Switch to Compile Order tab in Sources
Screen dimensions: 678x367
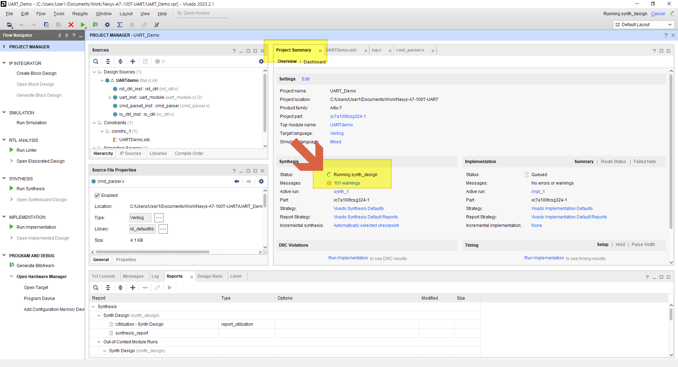pos(189,154)
